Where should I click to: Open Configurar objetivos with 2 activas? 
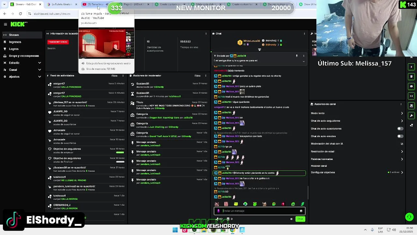click(x=357, y=172)
